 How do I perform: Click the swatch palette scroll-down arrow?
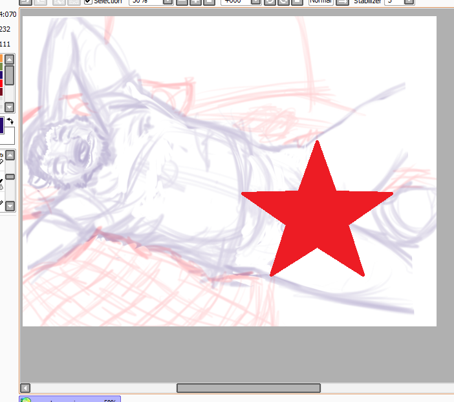(x=9, y=107)
